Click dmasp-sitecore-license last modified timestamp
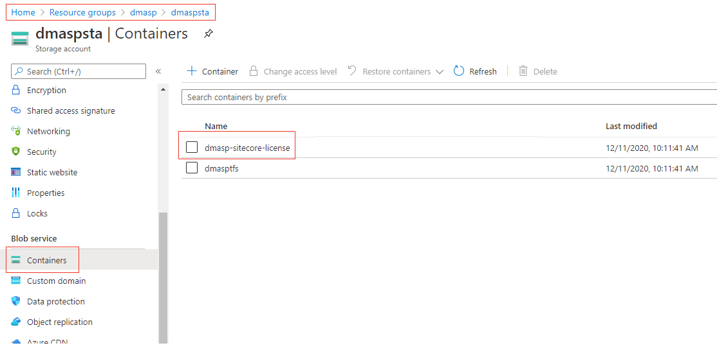 (x=651, y=148)
